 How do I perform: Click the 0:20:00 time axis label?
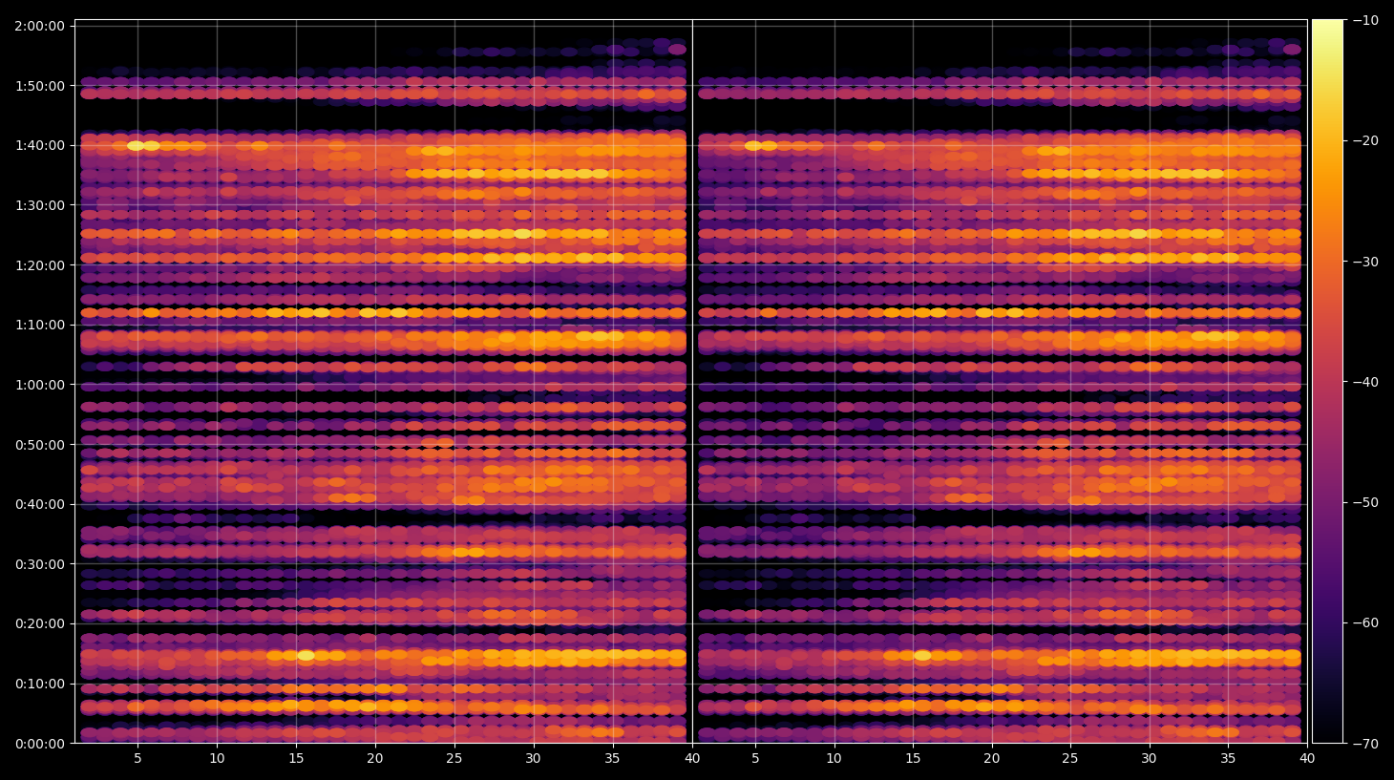39,623
